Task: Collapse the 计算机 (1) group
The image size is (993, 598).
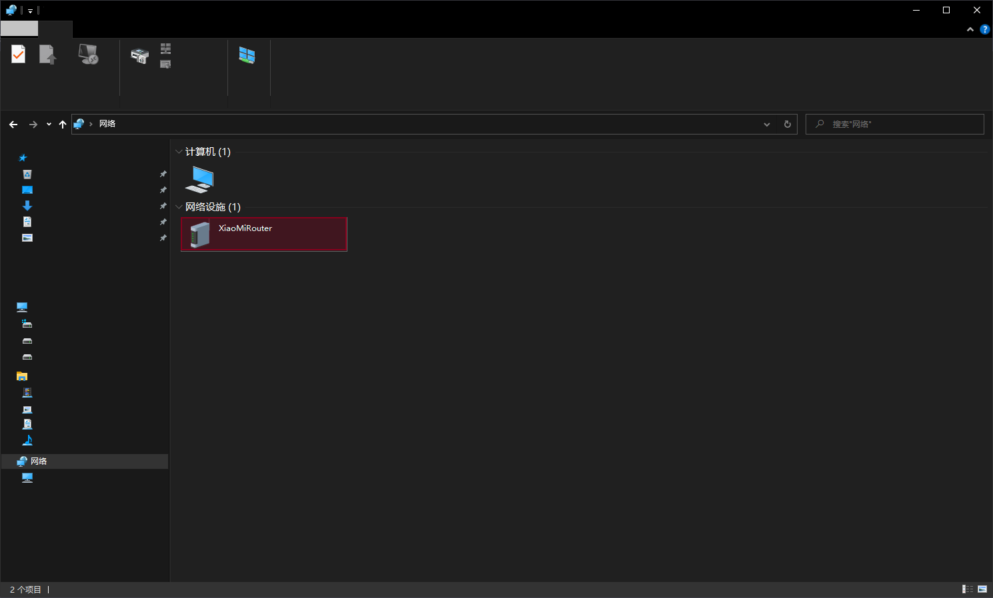Action: coord(179,152)
